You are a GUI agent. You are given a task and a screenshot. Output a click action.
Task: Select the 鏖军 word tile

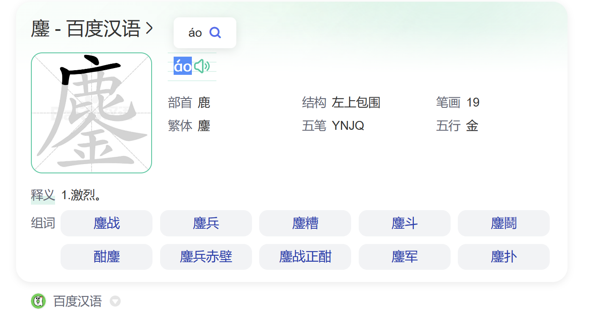[x=404, y=257]
